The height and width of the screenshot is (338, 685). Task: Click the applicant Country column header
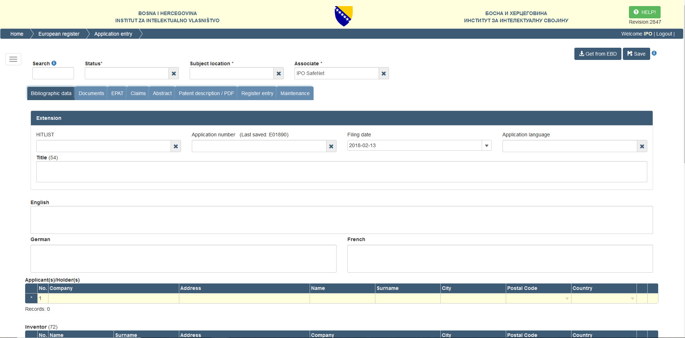[x=604, y=288]
